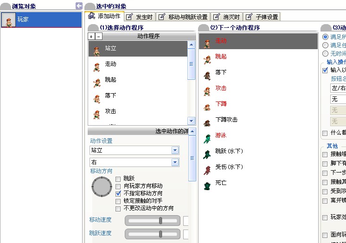Select the 玩家 object thumbnail
346x243 pixels.
[9, 20]
